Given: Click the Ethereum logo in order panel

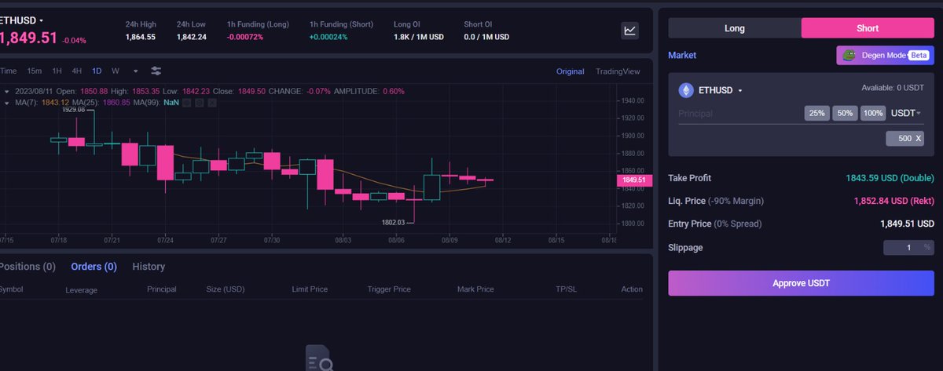Looking at the screenshot, I should click(685, 90).
